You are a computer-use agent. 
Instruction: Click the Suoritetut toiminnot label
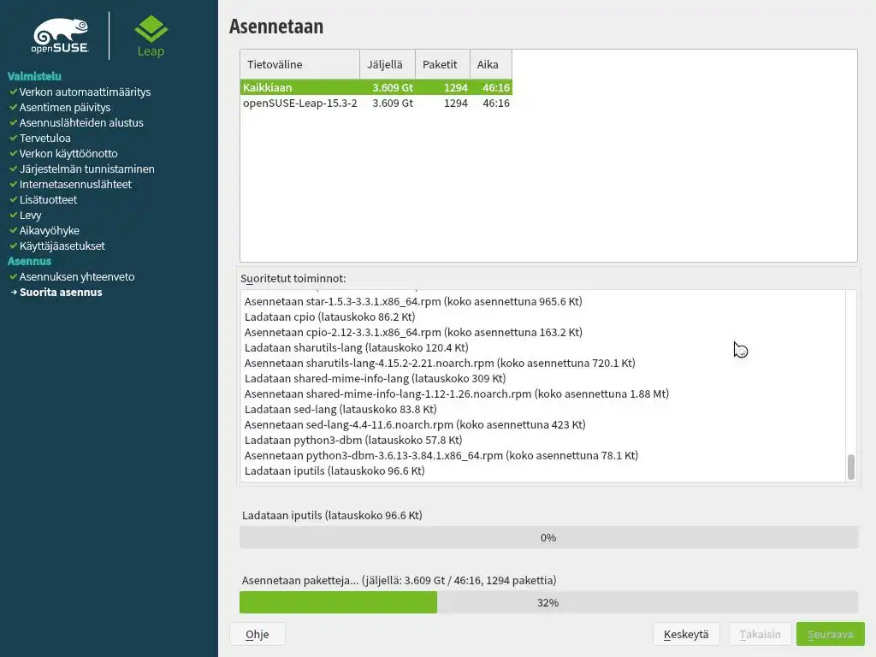293,278
